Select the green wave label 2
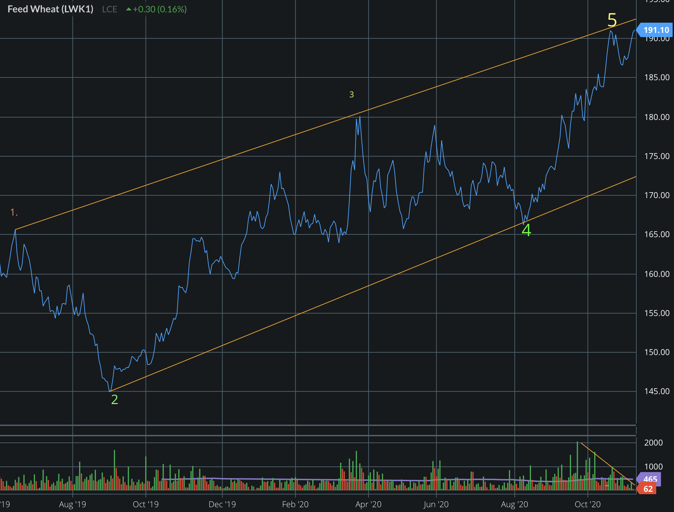 (x=115, y=400)
